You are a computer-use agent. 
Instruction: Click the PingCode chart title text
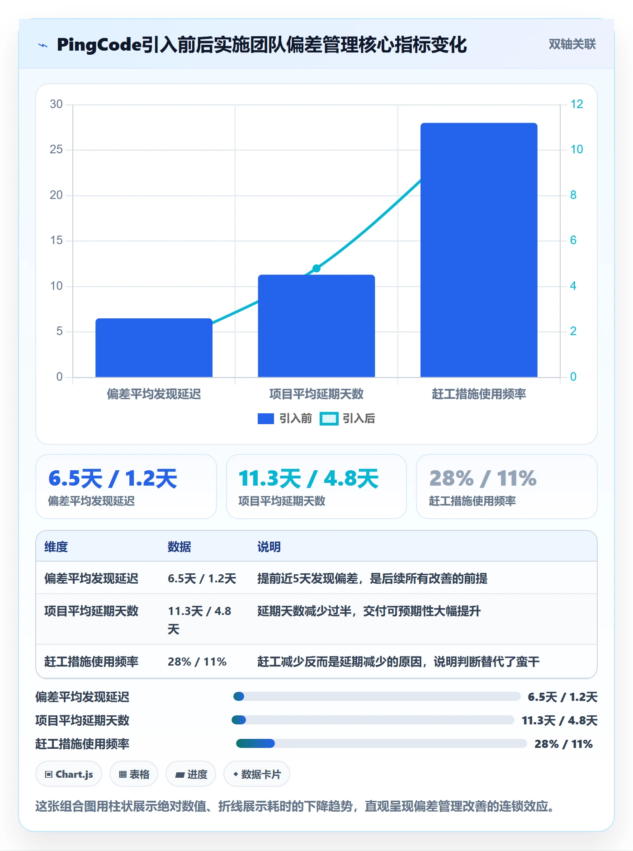coord(262,45)
